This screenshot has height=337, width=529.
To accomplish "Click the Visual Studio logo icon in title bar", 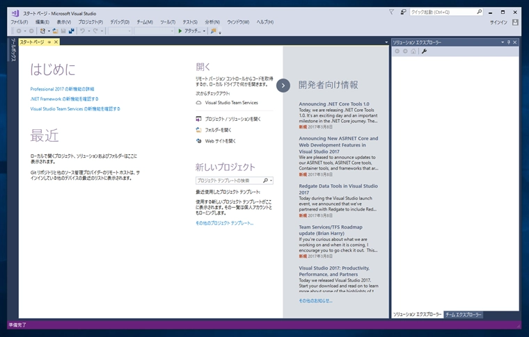I will [x=15, y=13].
